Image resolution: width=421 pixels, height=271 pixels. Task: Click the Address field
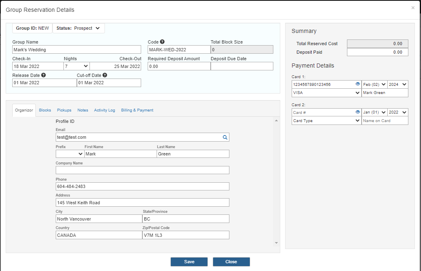(143, 203)
